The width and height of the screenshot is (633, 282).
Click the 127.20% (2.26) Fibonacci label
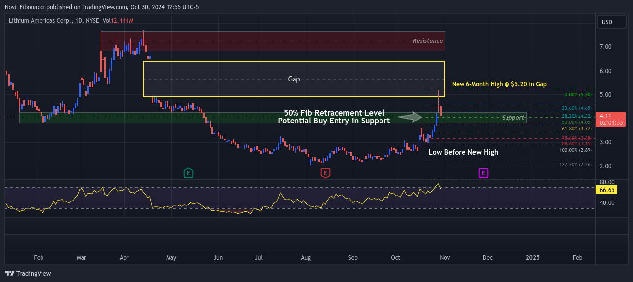[x=576, y=165]
